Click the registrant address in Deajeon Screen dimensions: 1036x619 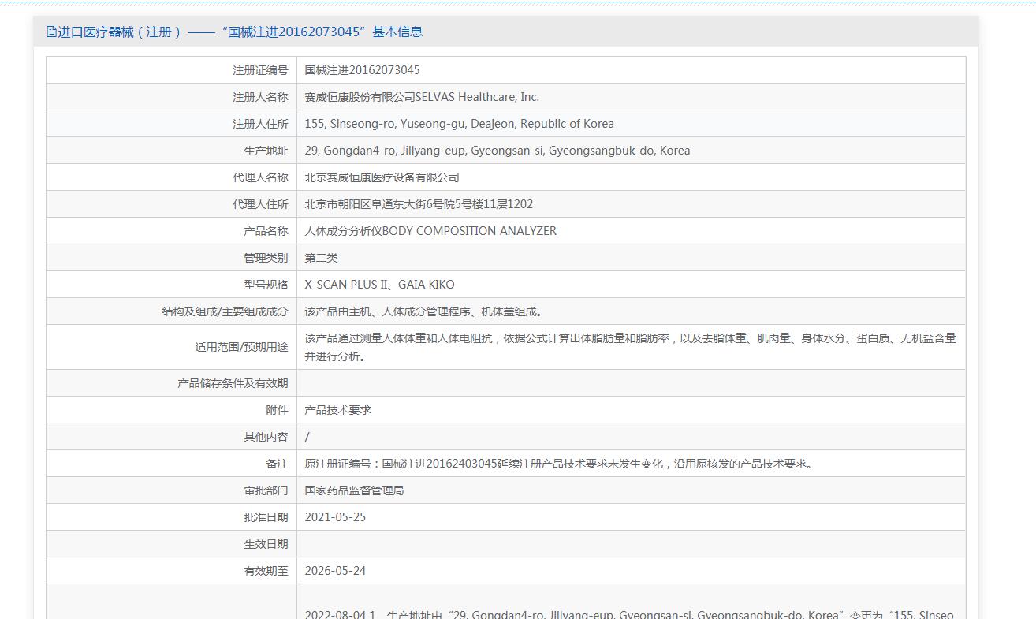[x=459, y=124]
